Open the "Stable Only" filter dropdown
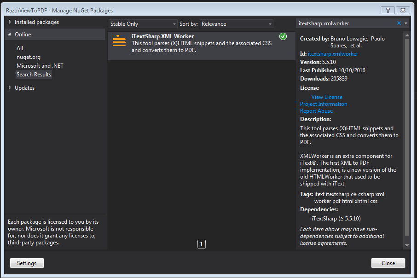 tap(143, 23)
